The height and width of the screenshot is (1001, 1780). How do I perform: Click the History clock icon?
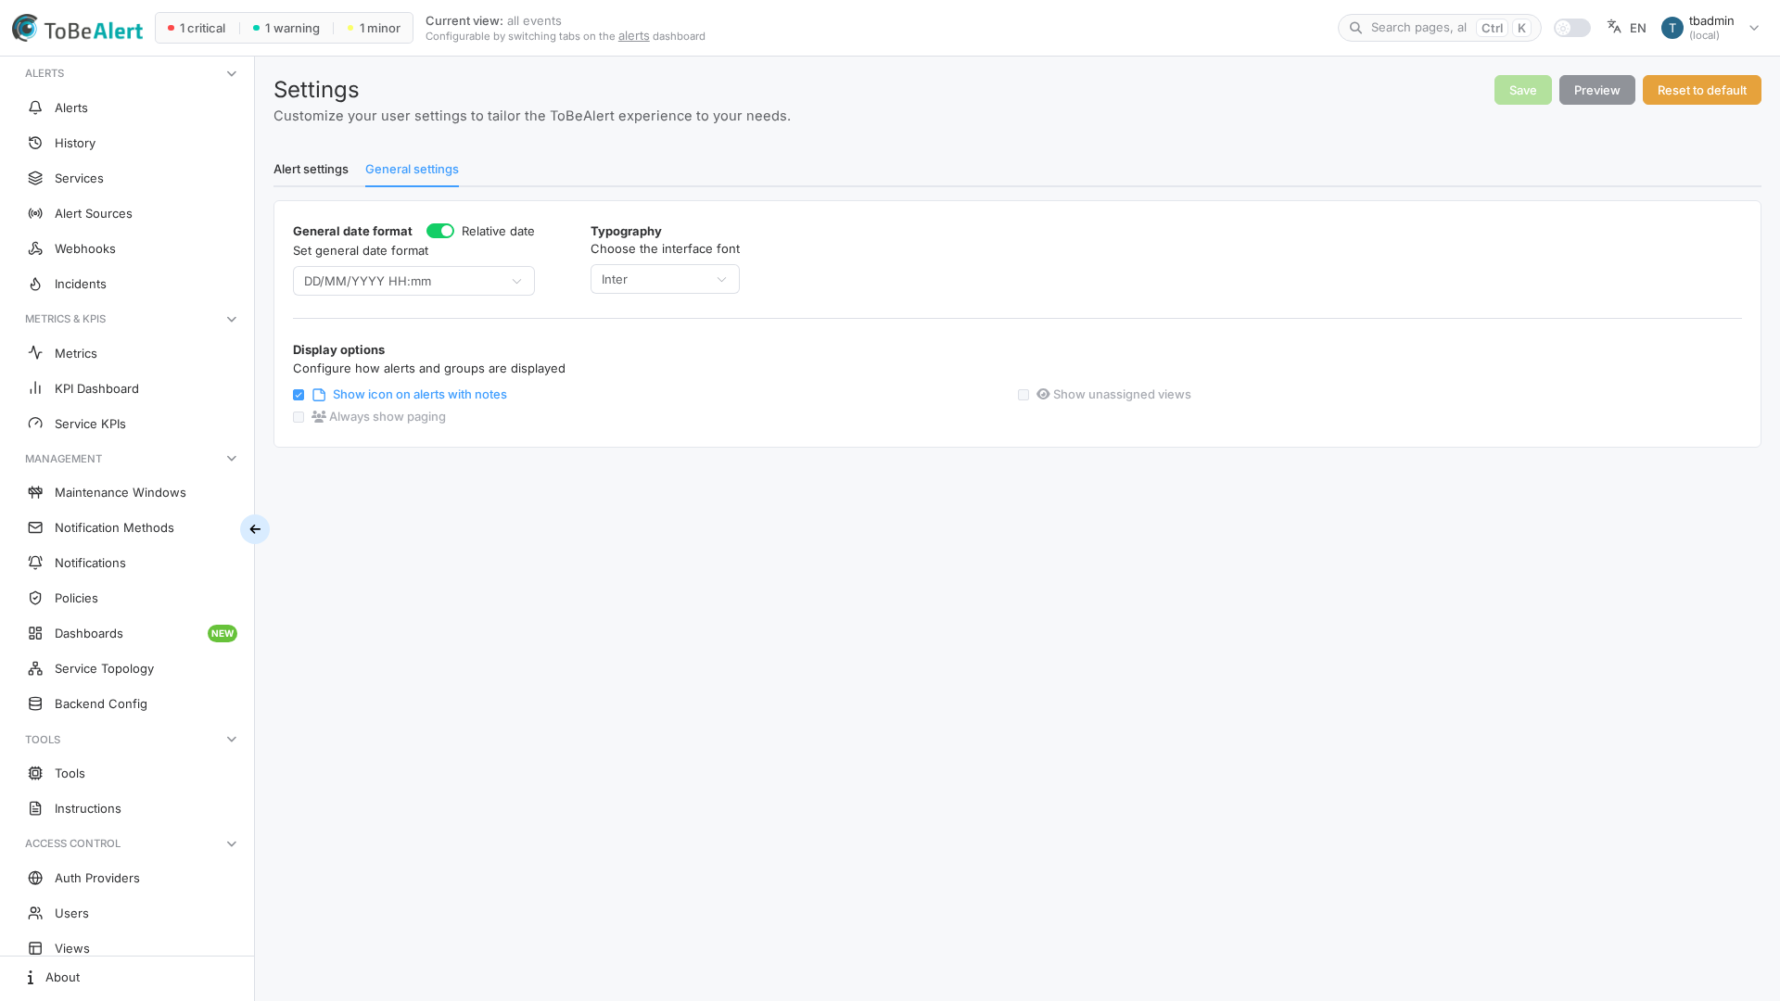coord(35,143)
